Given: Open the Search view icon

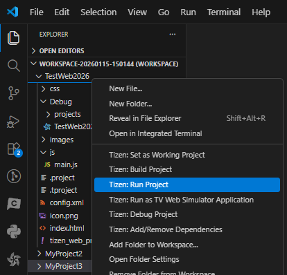Looking at the screenshot, I should click(x=14, y=66).
